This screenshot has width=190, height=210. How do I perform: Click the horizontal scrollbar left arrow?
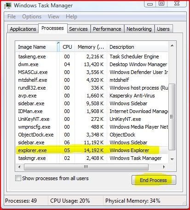(19, 167)
